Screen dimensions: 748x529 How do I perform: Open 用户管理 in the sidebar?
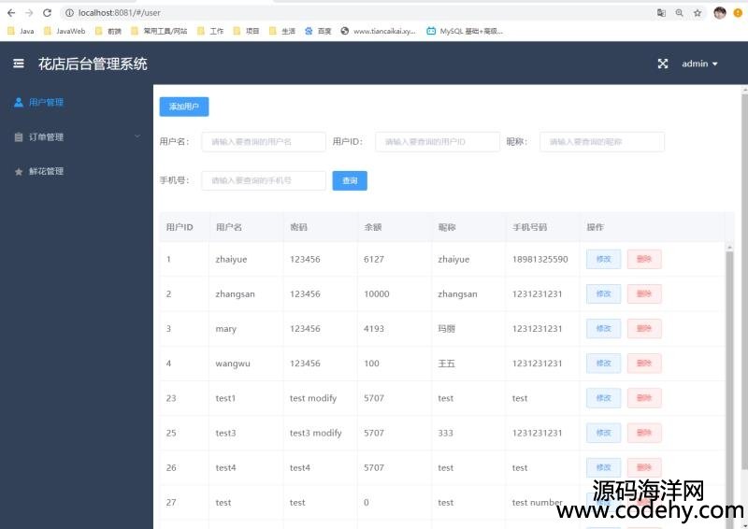tap(46, 102)
